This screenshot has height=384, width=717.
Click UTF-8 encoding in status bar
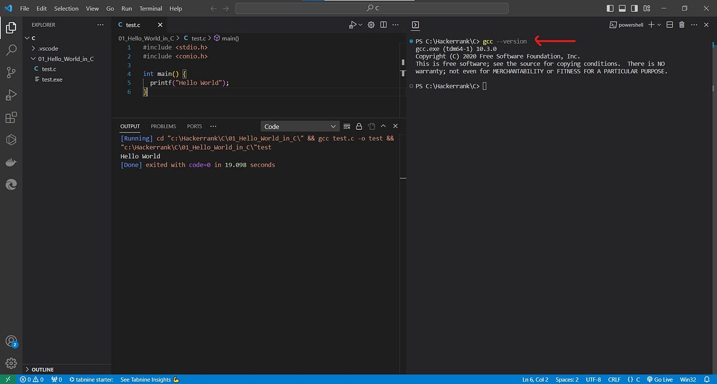pos(593,379)
